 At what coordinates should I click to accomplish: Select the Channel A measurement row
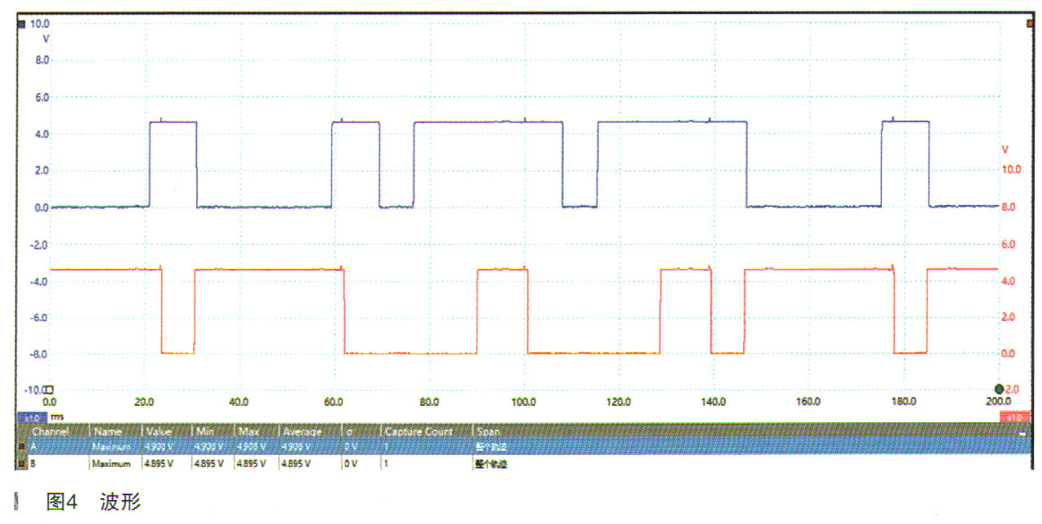(x=523, y=447)
